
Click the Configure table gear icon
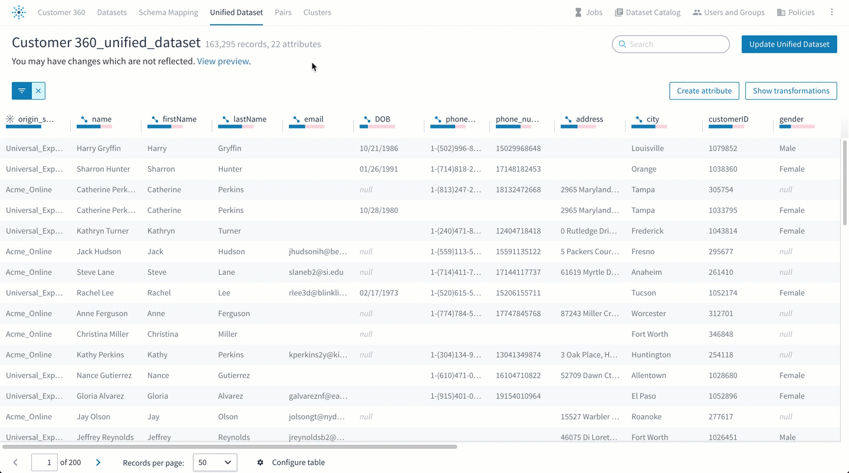point(260,462)
